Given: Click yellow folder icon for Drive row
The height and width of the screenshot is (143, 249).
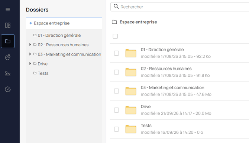Looking at the screenshot, I should click(x=131, y=110).
